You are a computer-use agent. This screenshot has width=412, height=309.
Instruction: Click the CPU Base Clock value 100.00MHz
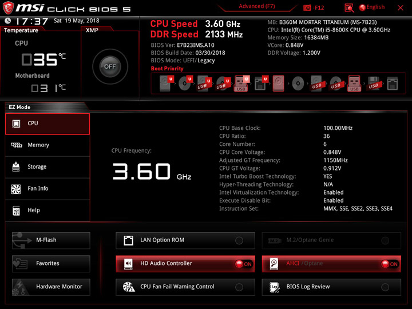(x=338, y=128)
